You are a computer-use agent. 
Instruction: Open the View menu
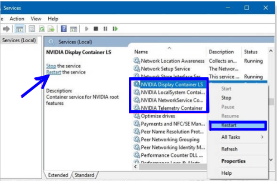tap(36, 19)
